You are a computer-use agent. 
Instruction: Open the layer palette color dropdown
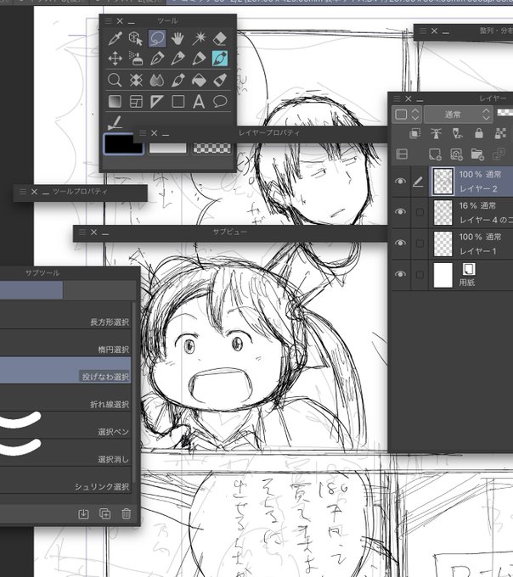pyautogui.click(x=406, y=115)
